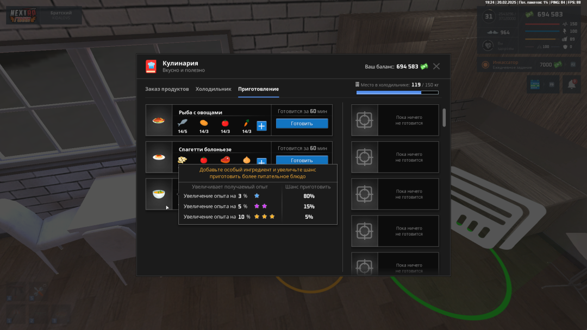Select the Спагетти болоньезе dish thumbnail
This screenshot has height=330, width=587.
click(159, 157)
